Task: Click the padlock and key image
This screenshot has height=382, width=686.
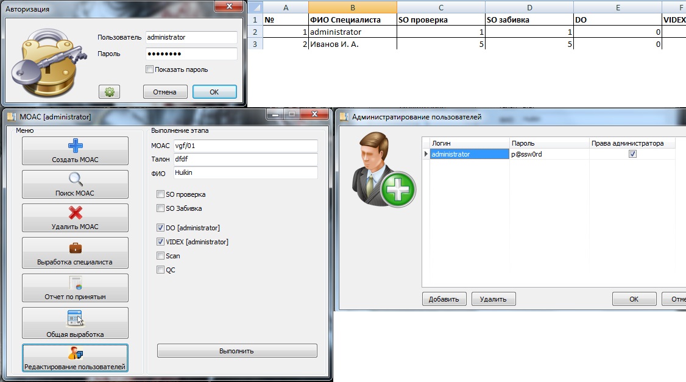Action: (x=48, y=62)
